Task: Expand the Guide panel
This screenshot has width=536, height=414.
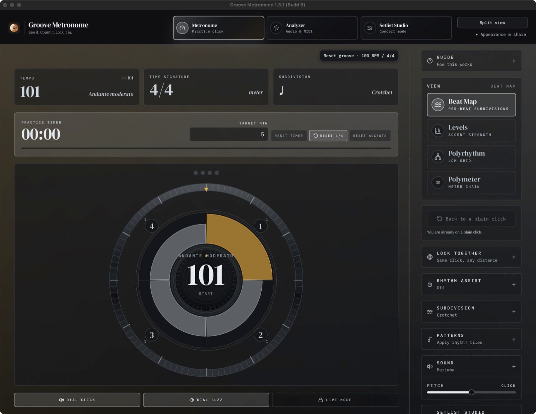Action: tap(471, 61)
